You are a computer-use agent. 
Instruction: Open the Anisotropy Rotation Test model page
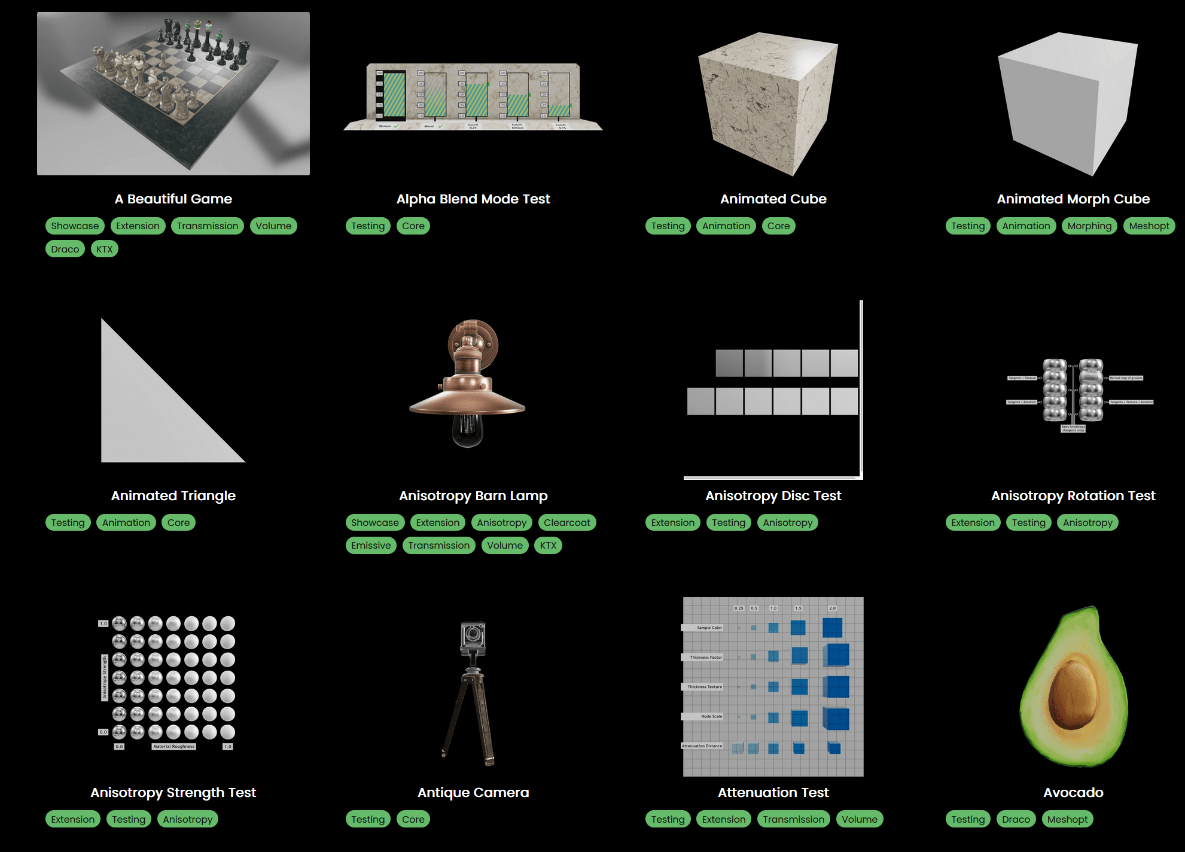click(x=1073, y=495)
